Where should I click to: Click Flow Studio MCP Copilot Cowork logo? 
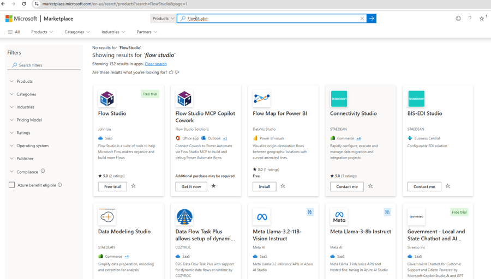[x=184, y=99]
